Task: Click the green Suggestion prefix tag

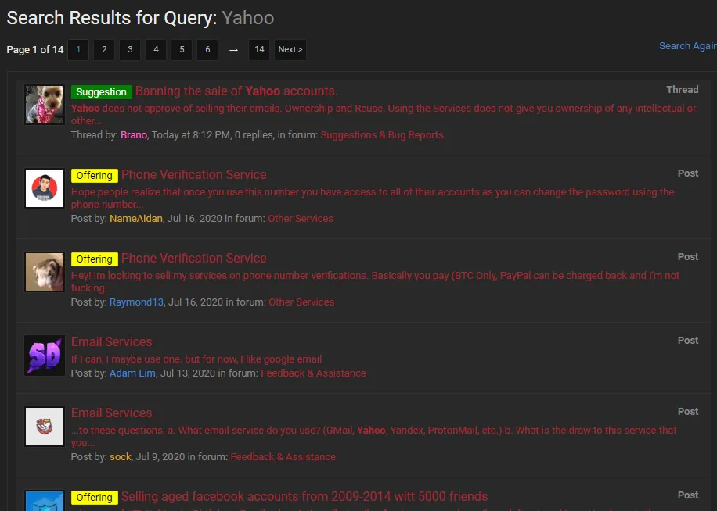Action: click(x=102, y=92)
